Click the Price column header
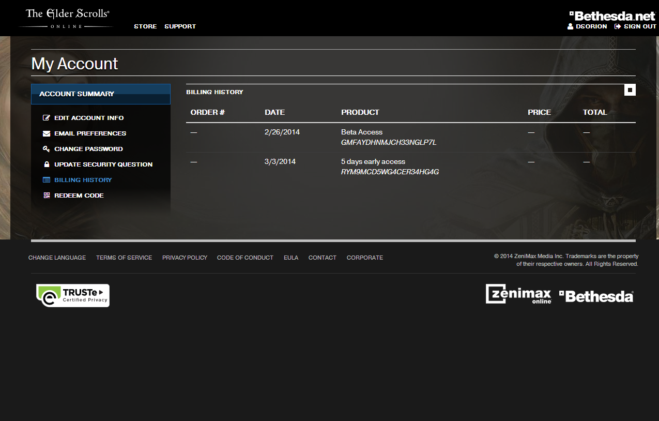This screenshot has height=421, width=659. click(540, 112)
